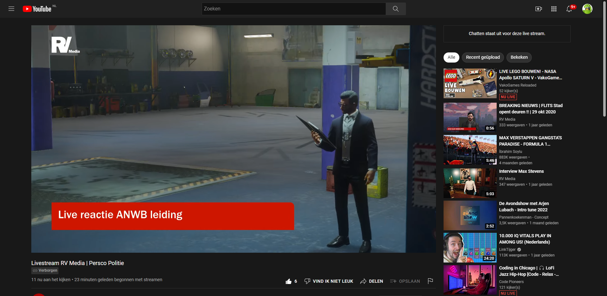Open the hamburger guide menu

click(x=11, y=9)
